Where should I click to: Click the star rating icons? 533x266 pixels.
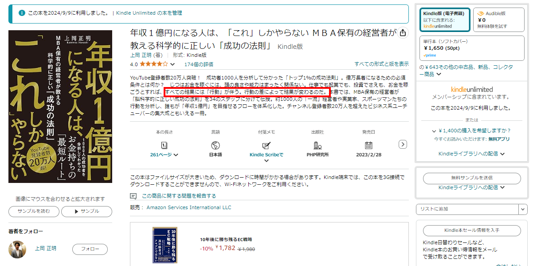(x=153, y=64)
